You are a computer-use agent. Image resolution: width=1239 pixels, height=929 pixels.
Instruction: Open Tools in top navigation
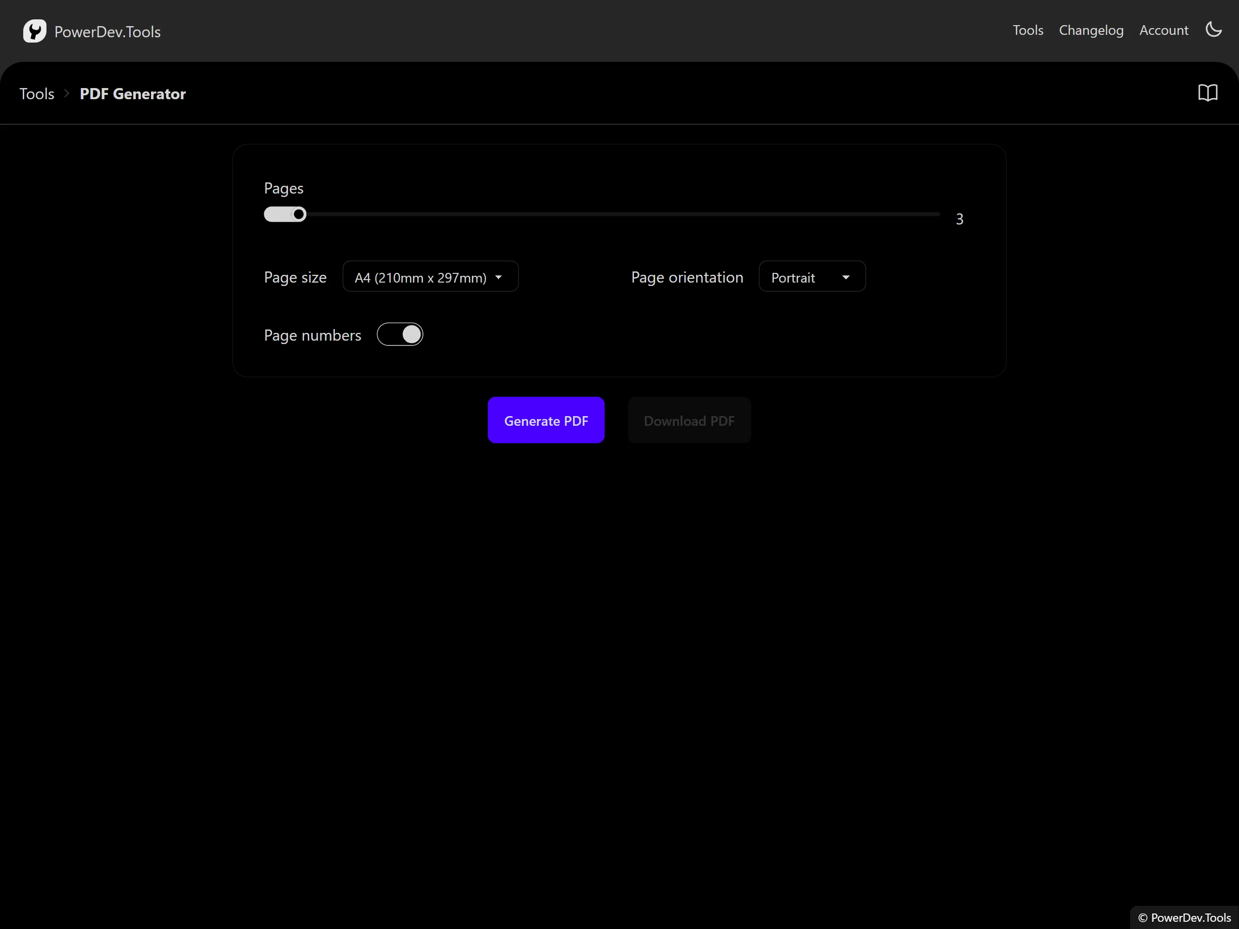coord(1028,30)
